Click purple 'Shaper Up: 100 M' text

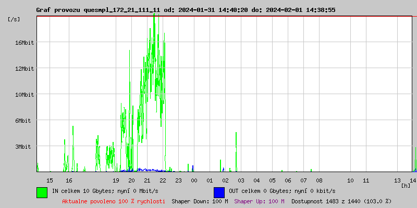[x=259, y=201]
